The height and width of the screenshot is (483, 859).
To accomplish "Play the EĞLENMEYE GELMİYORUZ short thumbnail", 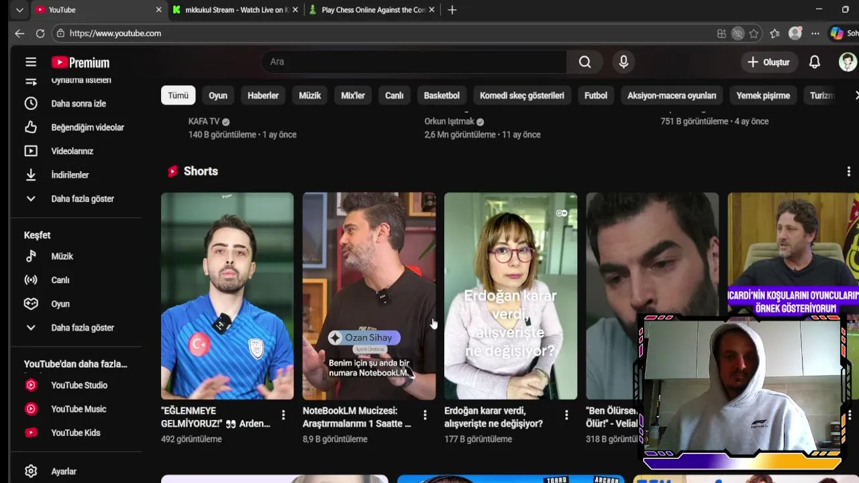I will [227, 296].
